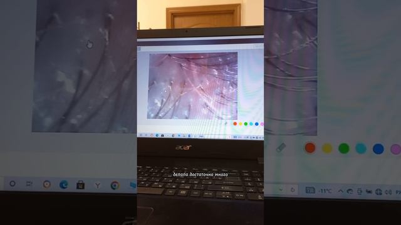Screen dimensions: 401x225
Task: Click the round brown icon left of Edge
Action: pyautogui.click(x=46, y=184)
